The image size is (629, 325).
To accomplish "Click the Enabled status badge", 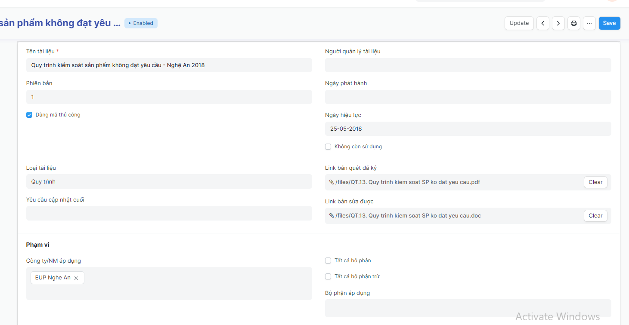I will click(141, 23).
